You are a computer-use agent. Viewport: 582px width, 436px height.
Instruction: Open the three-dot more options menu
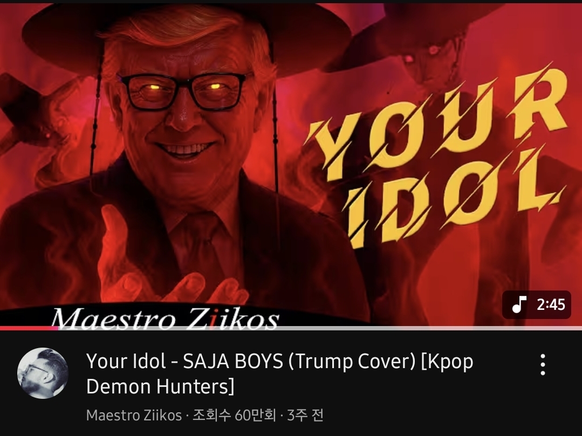point(543,365)
